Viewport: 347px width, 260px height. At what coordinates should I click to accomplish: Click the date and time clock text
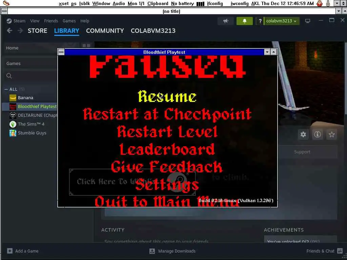point(287,3)
